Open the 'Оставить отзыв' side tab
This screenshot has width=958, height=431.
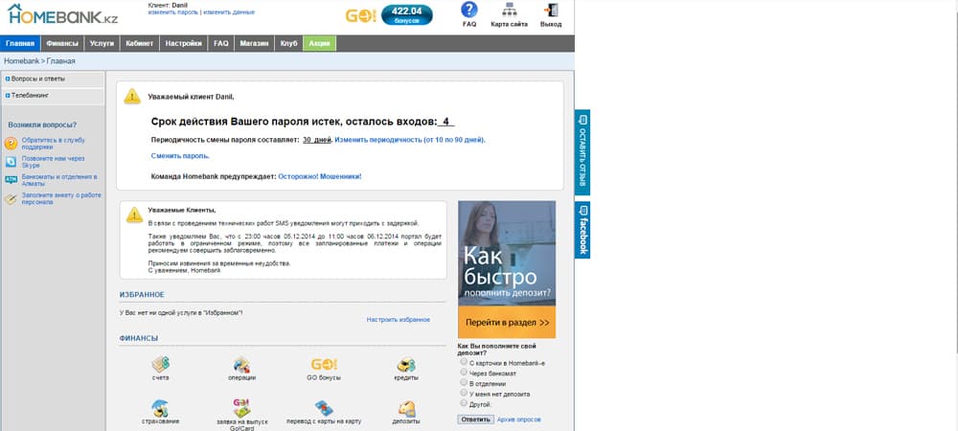(582, 152)
